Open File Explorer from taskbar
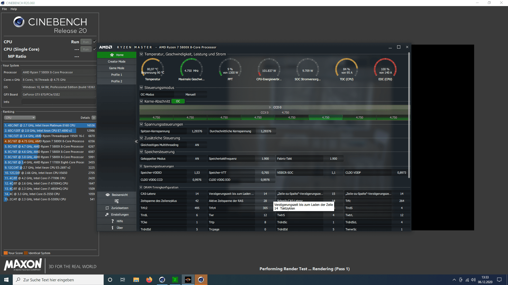The width and height of the screenshot is (508, 285). [x=136, y=280]
